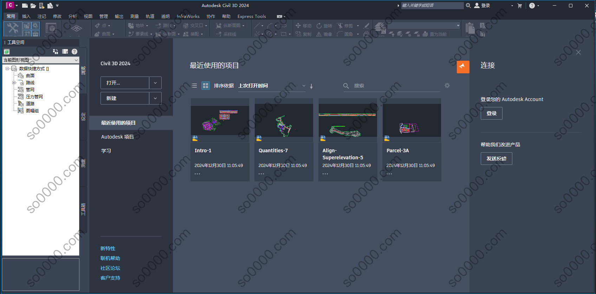Open the dropdown arrow beside 新建 button
This screenshot has width=596, height=294.
click(155, 98)
